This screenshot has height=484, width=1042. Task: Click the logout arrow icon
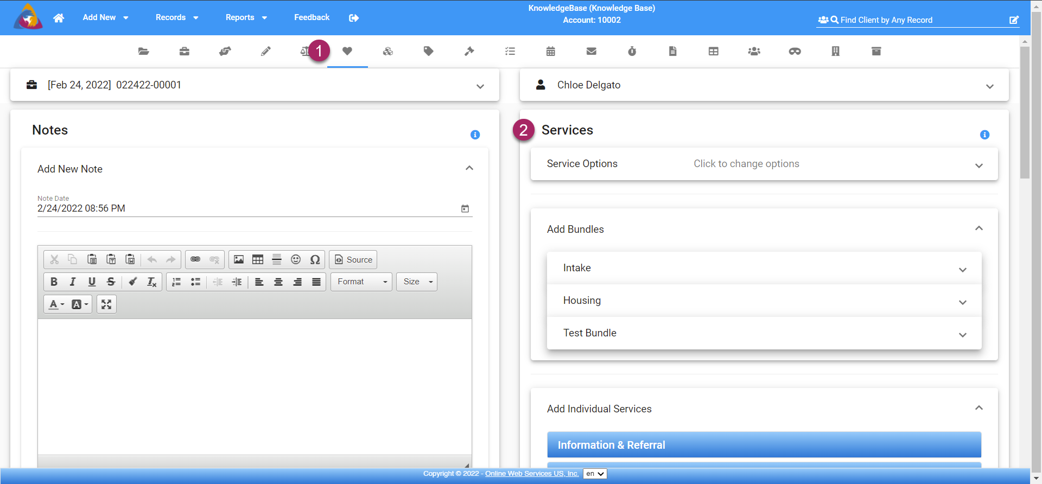354,18
